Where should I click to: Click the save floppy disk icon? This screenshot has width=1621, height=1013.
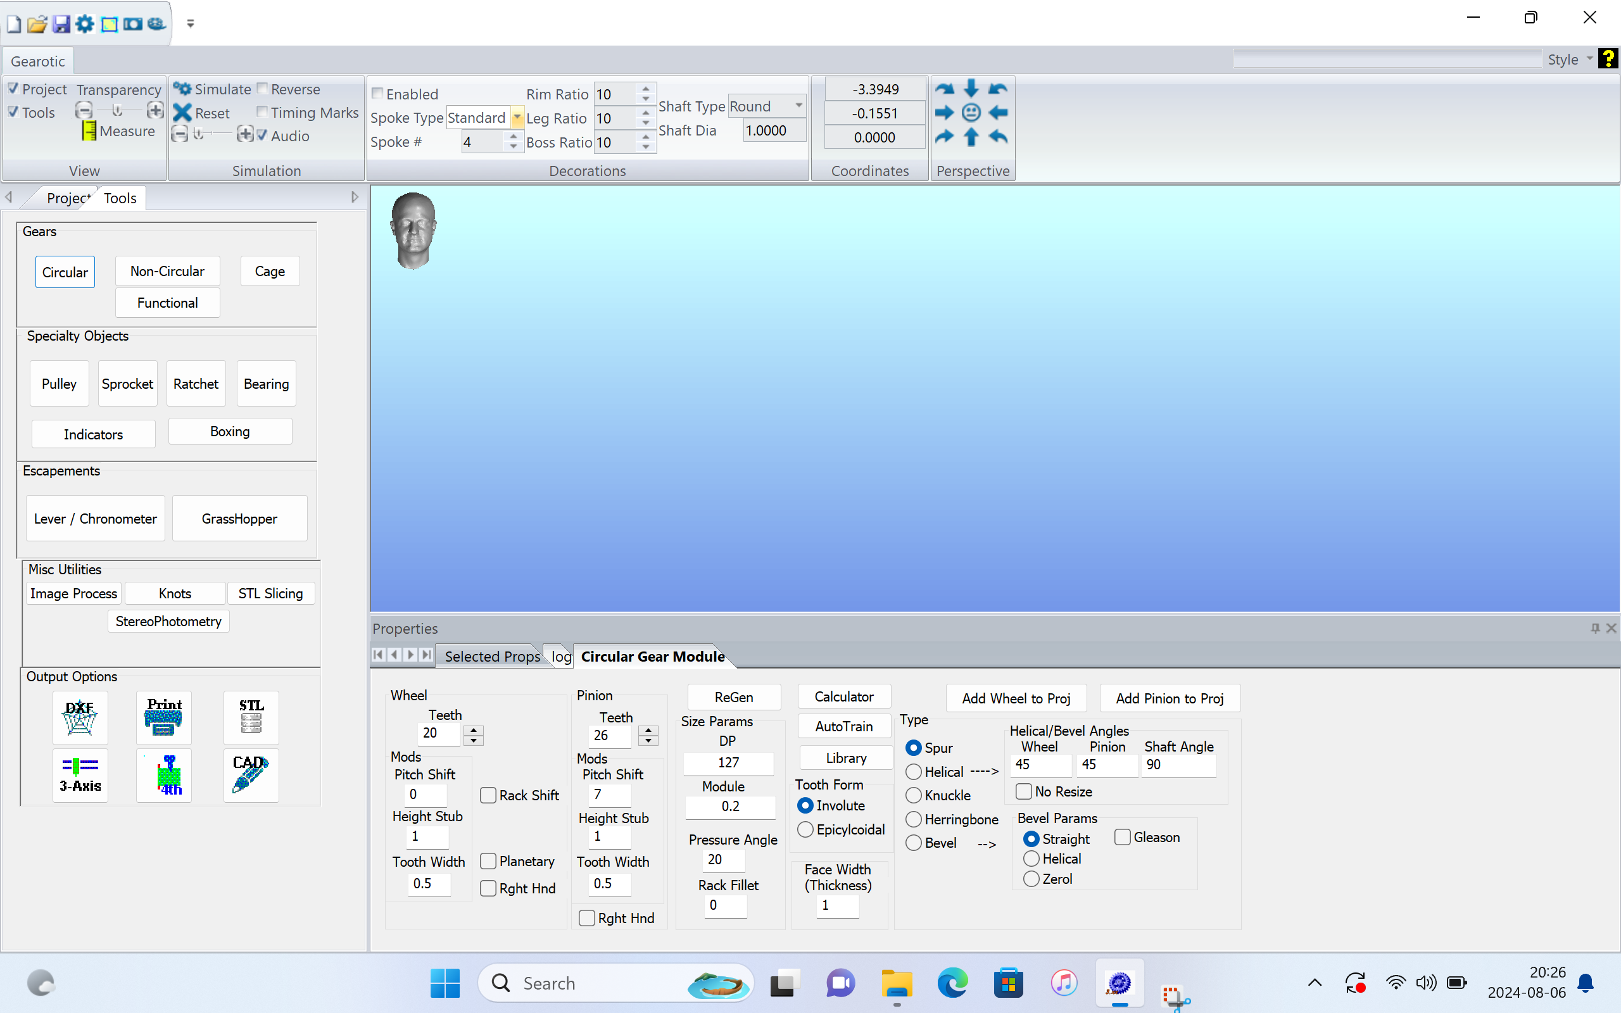click(61, 24)
